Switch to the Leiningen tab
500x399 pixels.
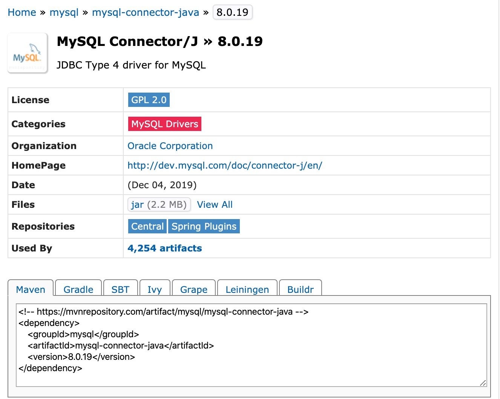[x=247, y=288]
